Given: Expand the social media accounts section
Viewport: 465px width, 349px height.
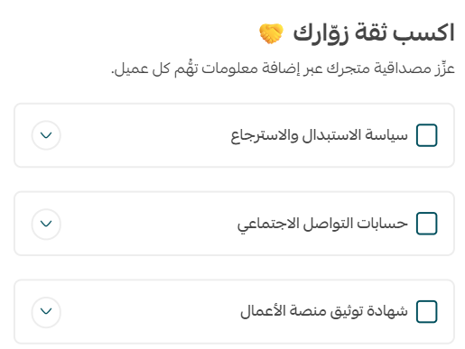Looking at the screenshot, I should click(46, 224).
